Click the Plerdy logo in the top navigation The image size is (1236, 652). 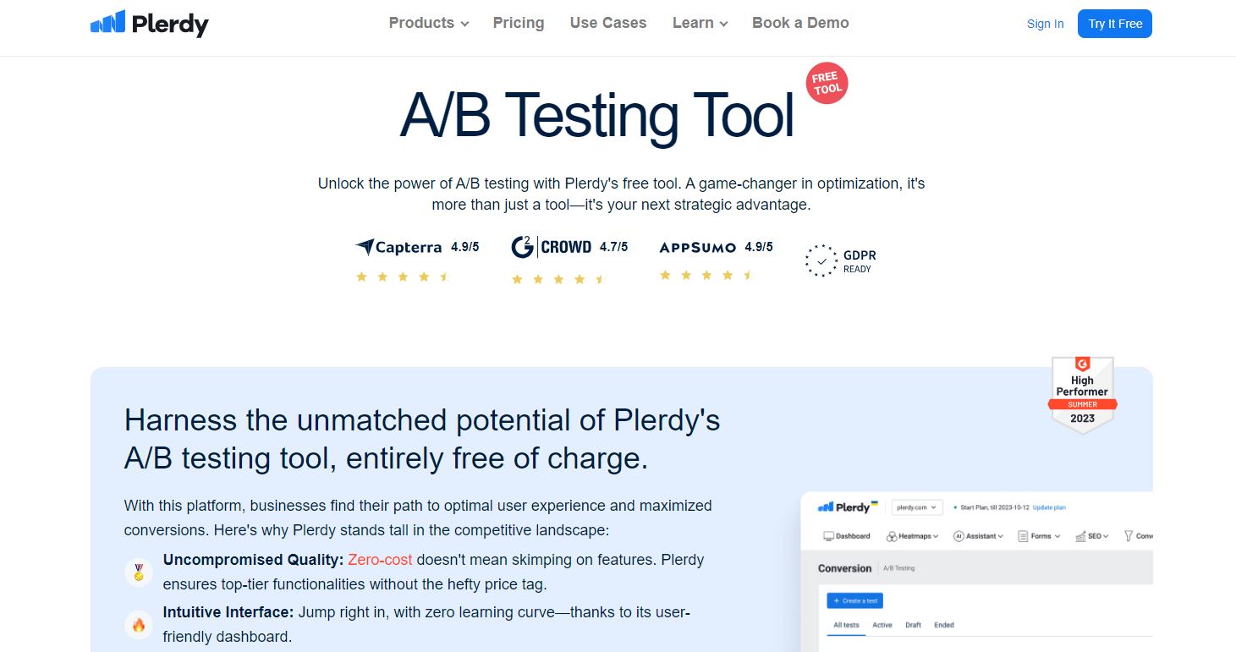149,23
